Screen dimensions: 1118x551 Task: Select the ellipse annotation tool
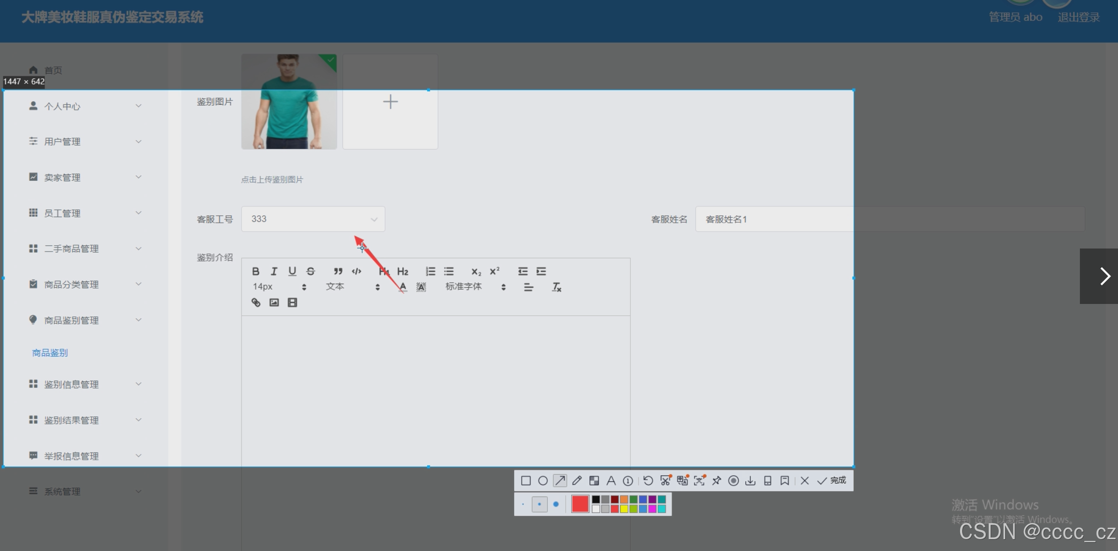pos(543,481)
